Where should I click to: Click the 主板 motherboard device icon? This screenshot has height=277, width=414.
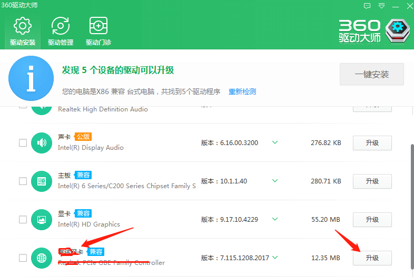coord(42,181)
